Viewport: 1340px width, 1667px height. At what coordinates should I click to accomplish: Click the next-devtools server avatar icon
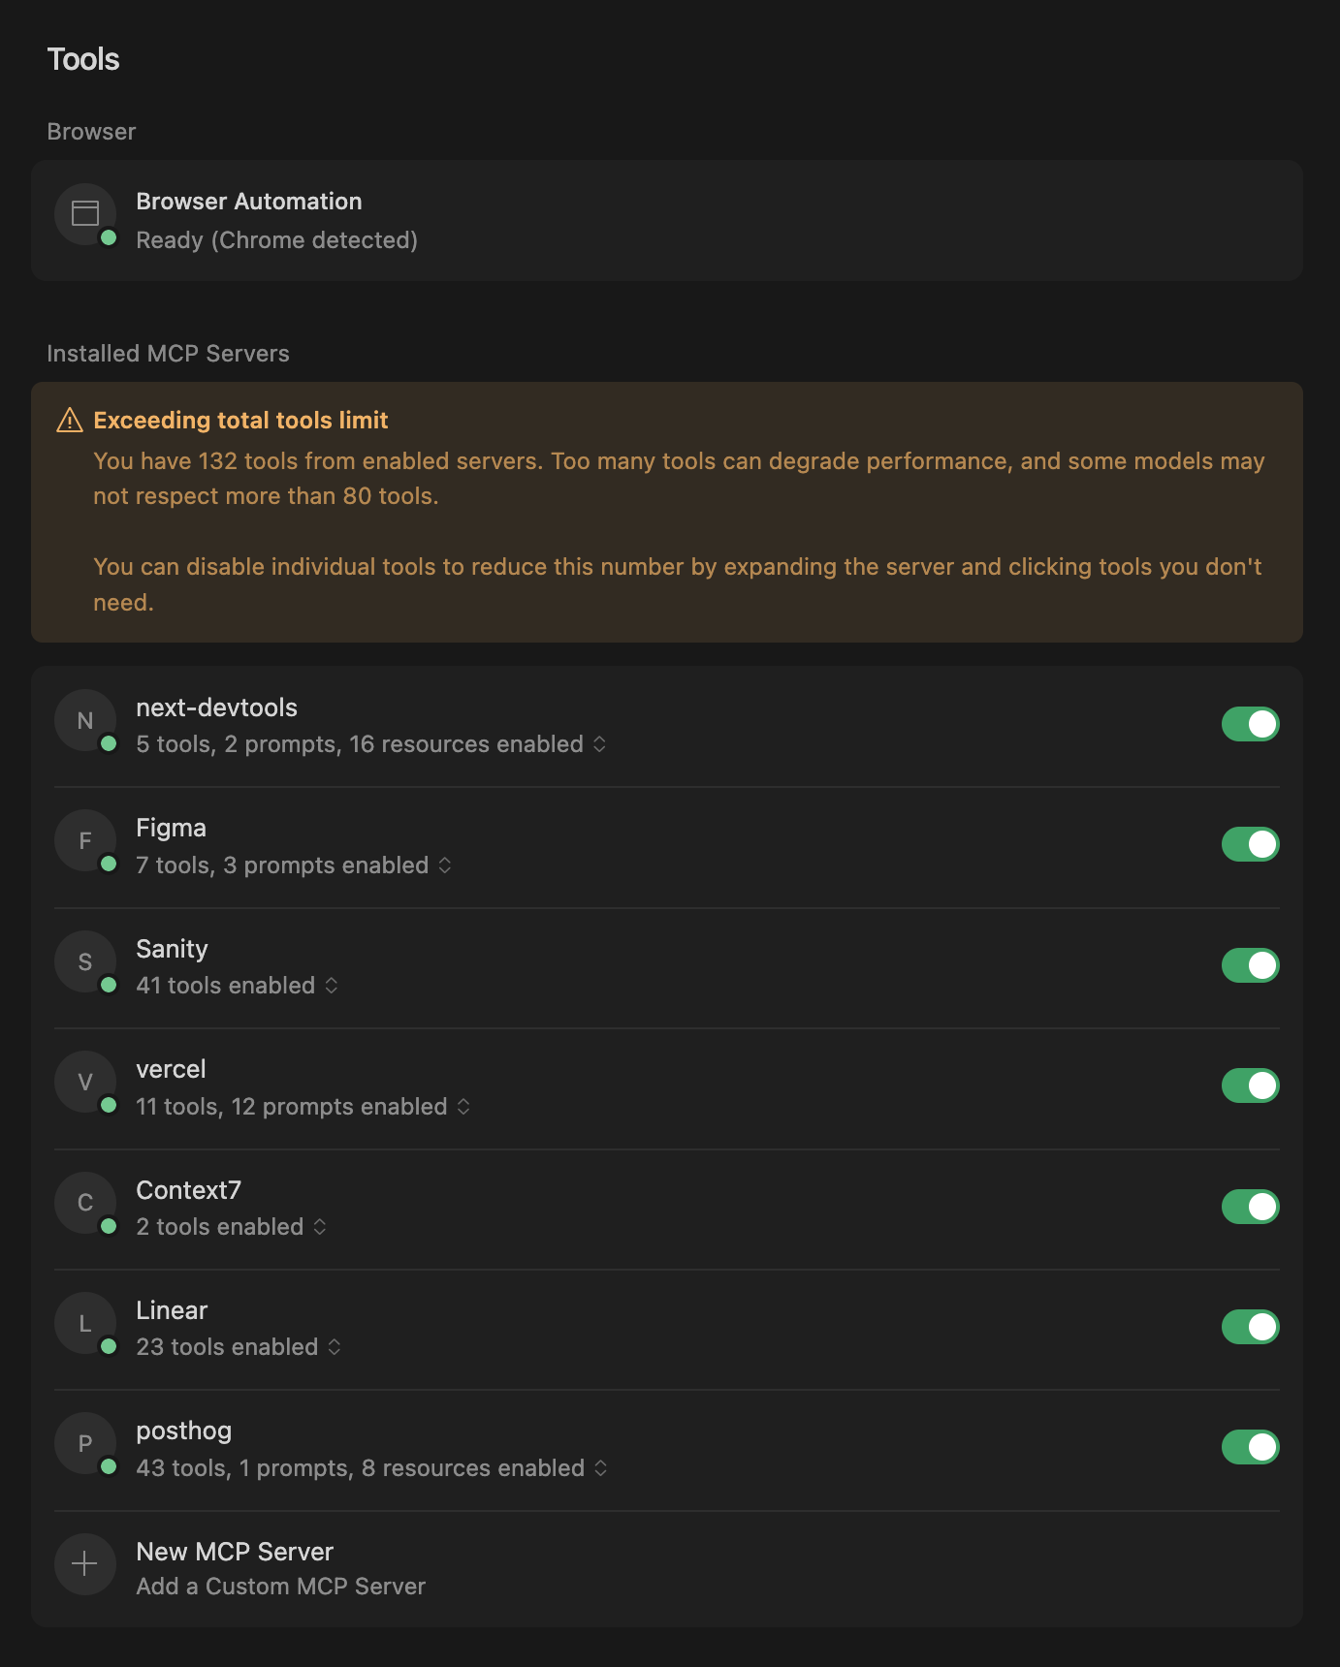point(85,720)
